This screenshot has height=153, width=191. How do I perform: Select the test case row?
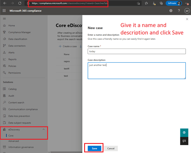pyautogui.click(x=69, y=76)
